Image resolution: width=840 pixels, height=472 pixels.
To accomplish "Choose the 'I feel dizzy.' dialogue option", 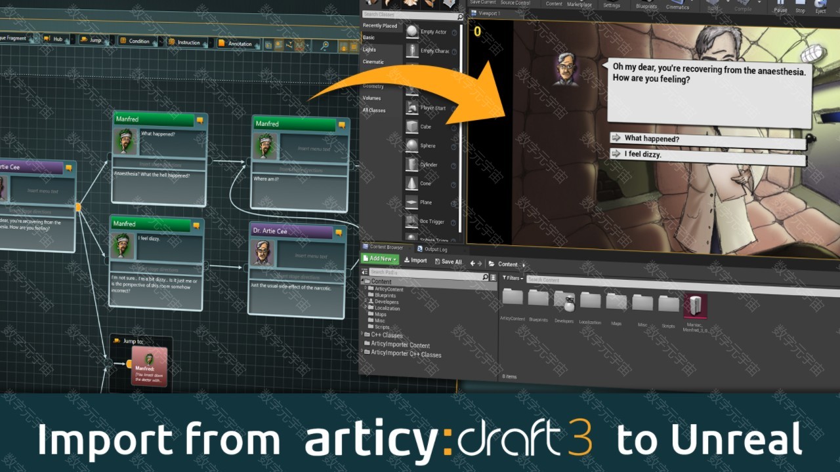I will click(x=707, y=156).
